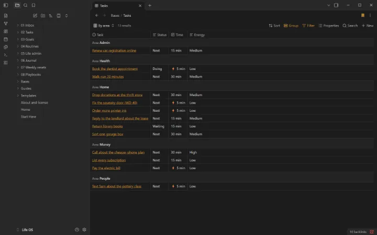Open settings gear icon
Image resolution: width=377 pixels, height=235 pixels.
84,230
